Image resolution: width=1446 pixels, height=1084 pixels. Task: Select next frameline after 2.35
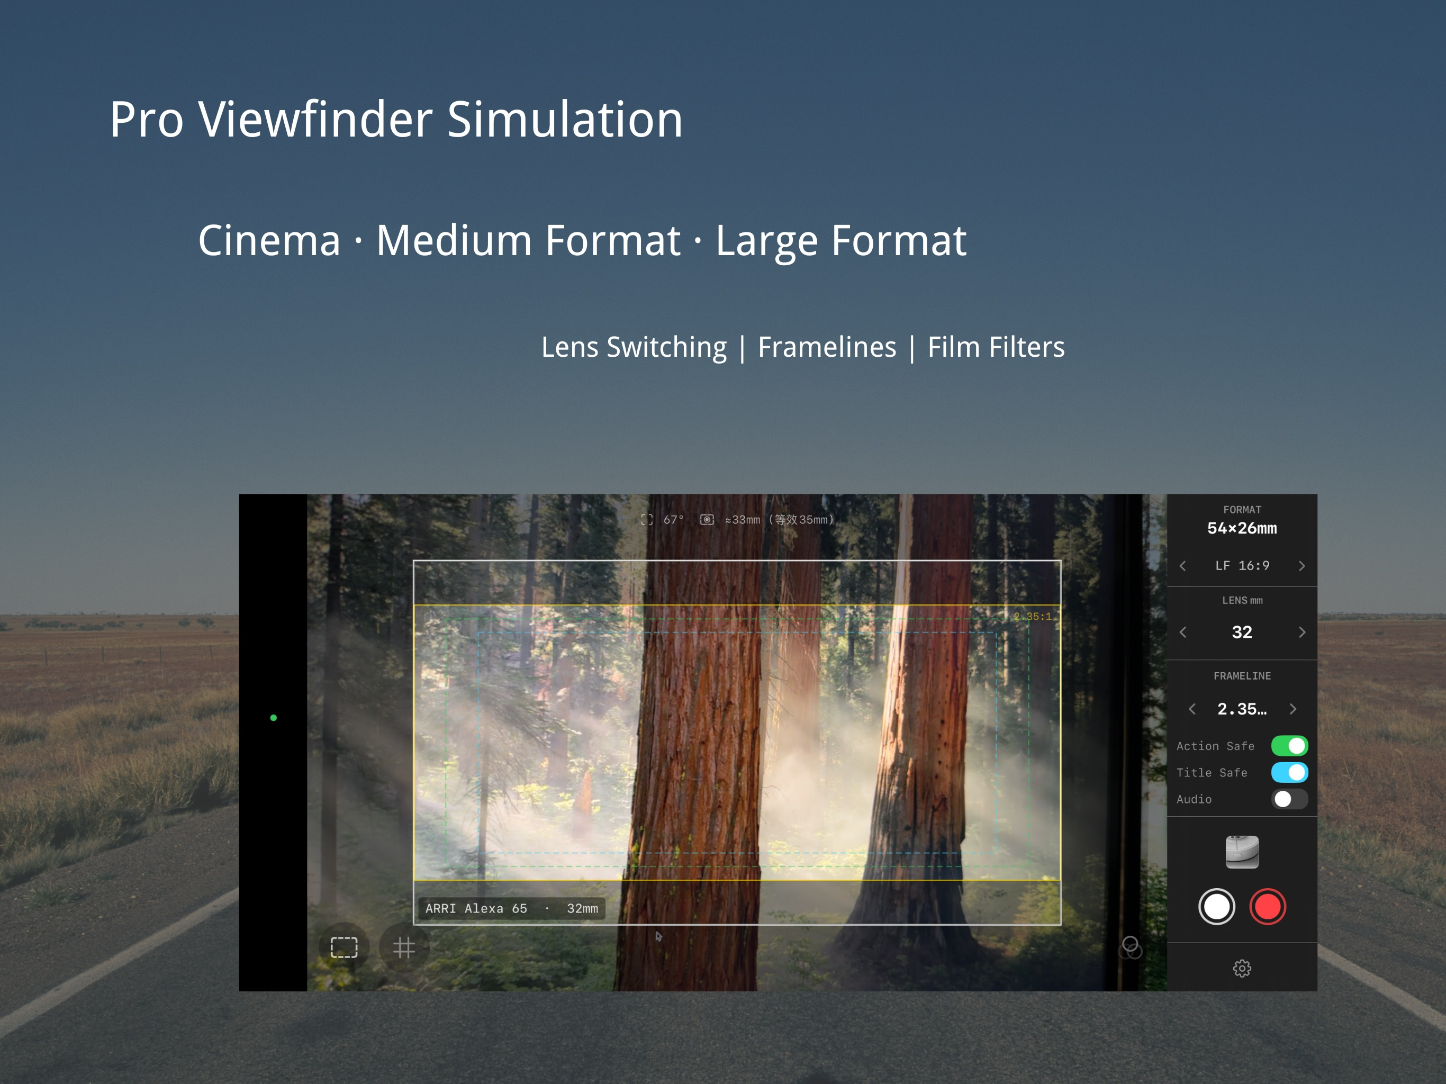point(1293,709)
